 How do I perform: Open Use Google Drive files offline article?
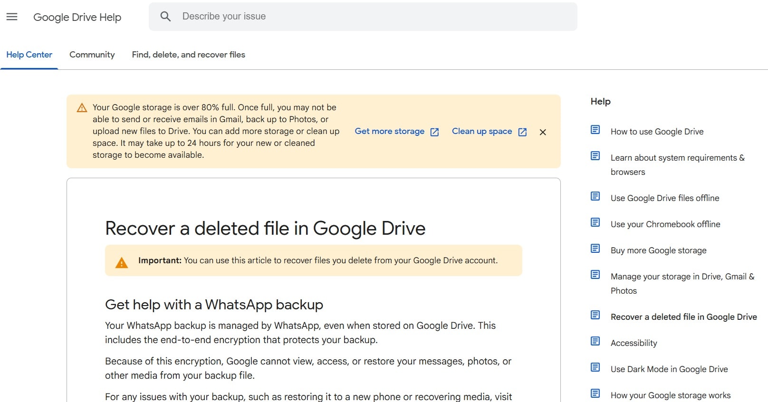click(x=665, y=198)
